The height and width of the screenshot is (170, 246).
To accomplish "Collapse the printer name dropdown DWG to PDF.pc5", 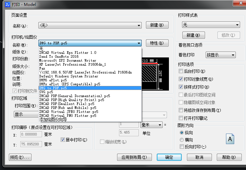I will (x=90, y=43).
